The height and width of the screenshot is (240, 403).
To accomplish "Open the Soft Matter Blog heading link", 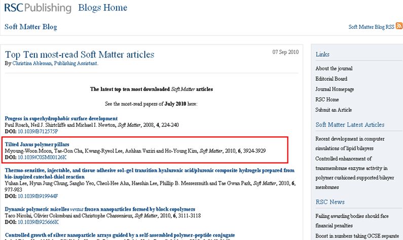I will pos(31,27).
